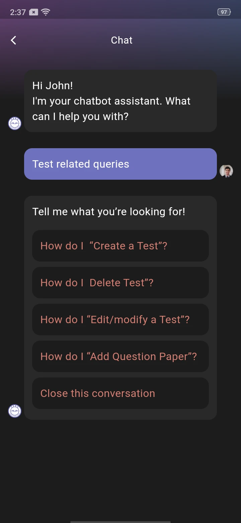Screen dimensions: 241x523
Task: Tap the battery level indicator
Action: pyautogui.click(x=224, y=12)
